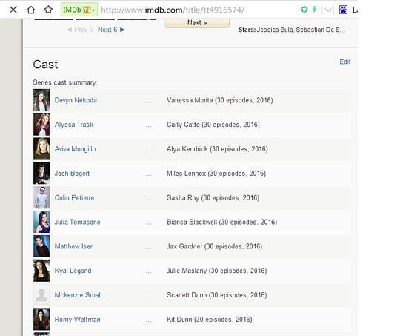Click the green refresh circle icon
Screen dimensions: 400x336
[x=304, y=10]
